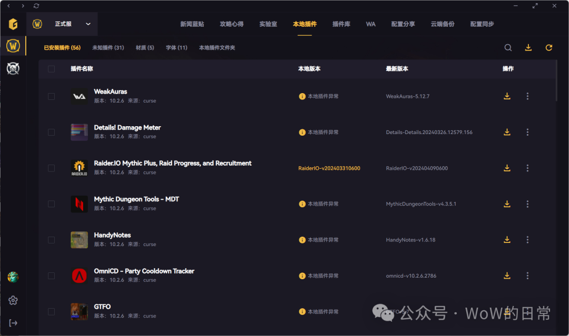Show 材质 (5) list

[x=145, y=47]
